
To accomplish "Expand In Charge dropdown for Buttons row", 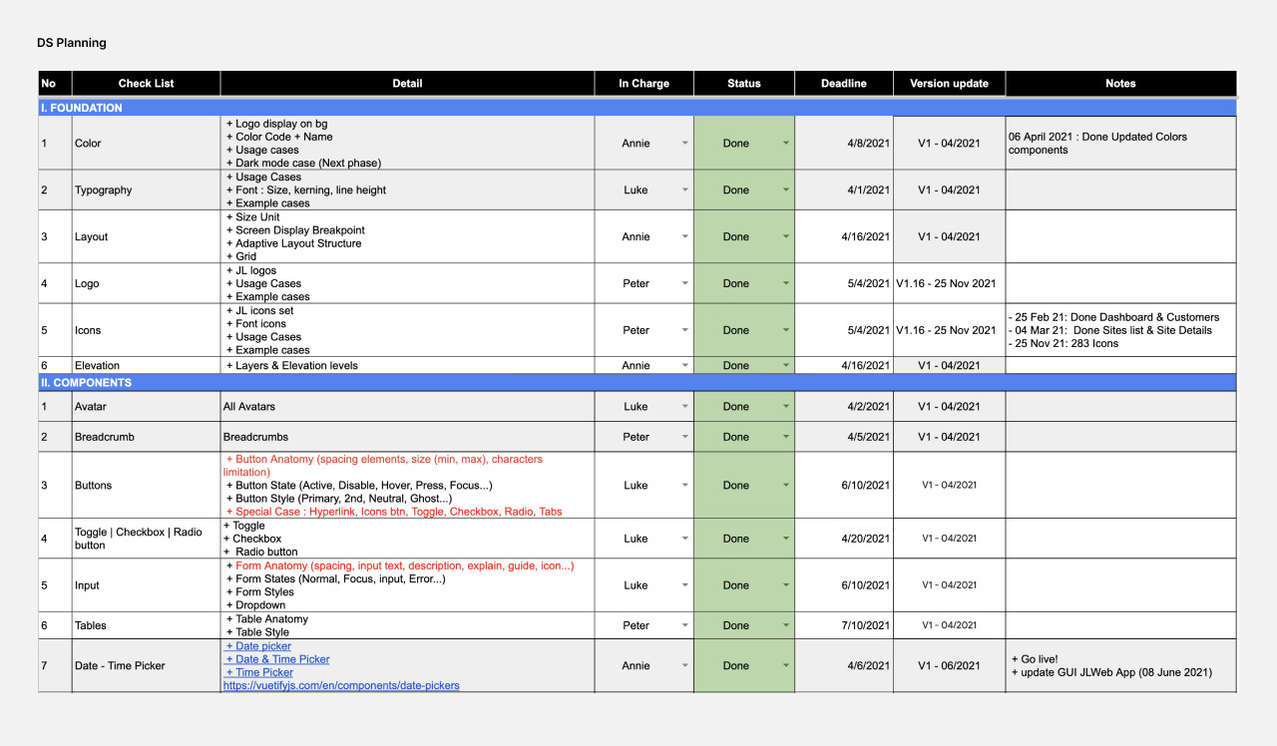I will click(684, 486).
